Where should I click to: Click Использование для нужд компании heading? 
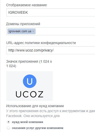pyautogui.click(x=35, y=106)
